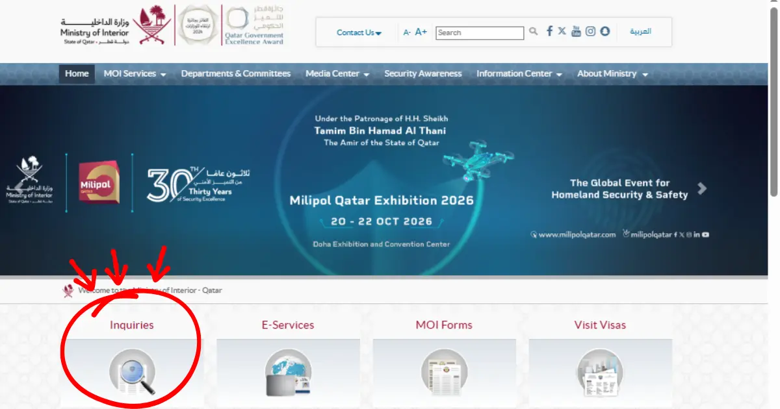The width and height of the screenshot is (780, 409).
Task: Open the Facebook social icon
Action: [x=549, y=31]
